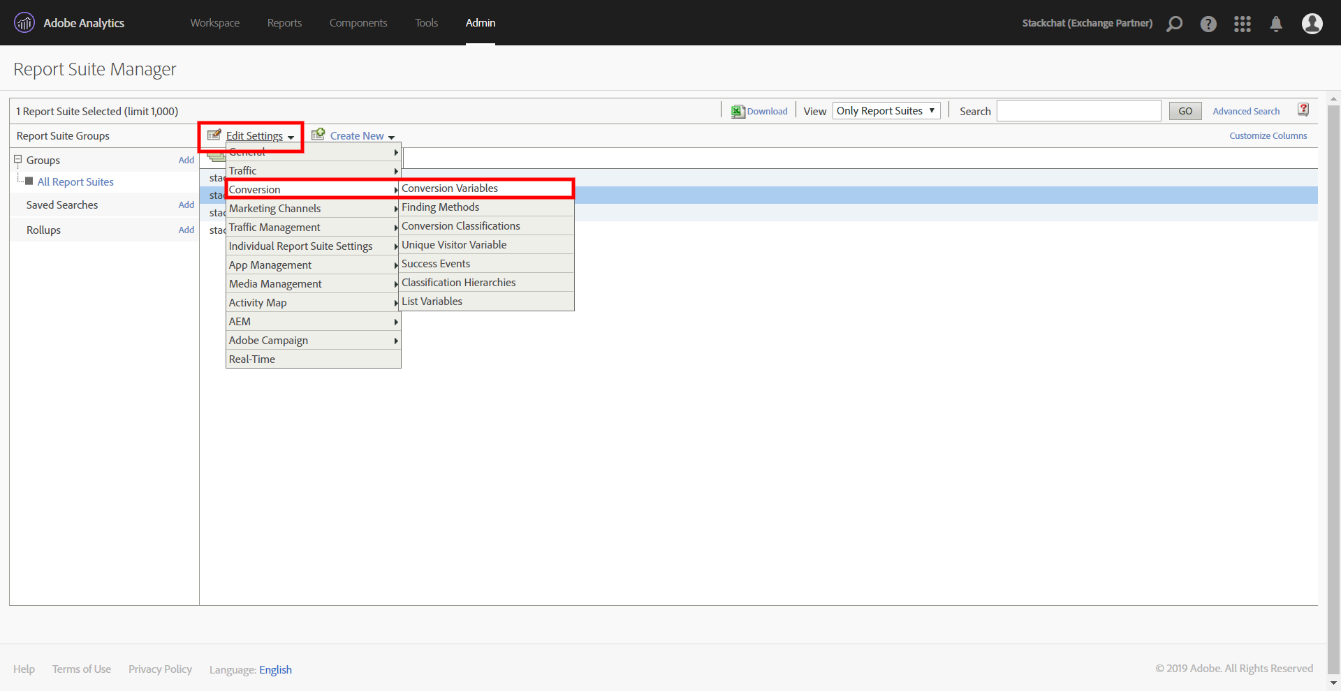Choose Unique Visitor Variable
The height and width of the screenshot is (691, 1341).
click(x=487, y=245)
